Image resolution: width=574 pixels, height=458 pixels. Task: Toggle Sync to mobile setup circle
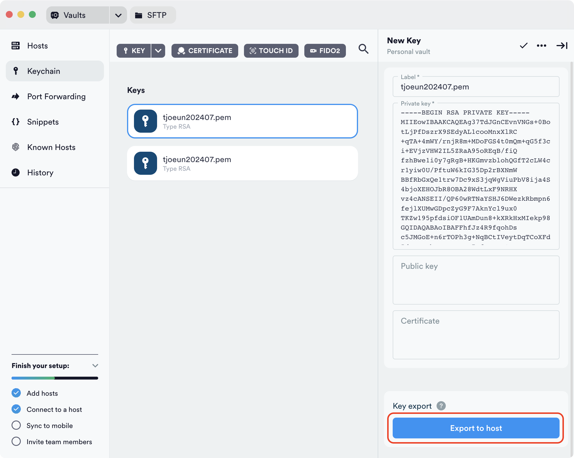pos(16,425)
